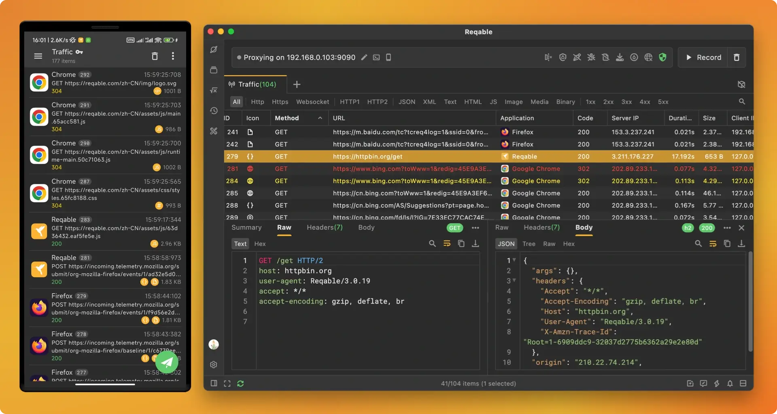Click the pencil icon to edit the proxy address
This screenshot has width=777, height=414.
click(364, 57)
